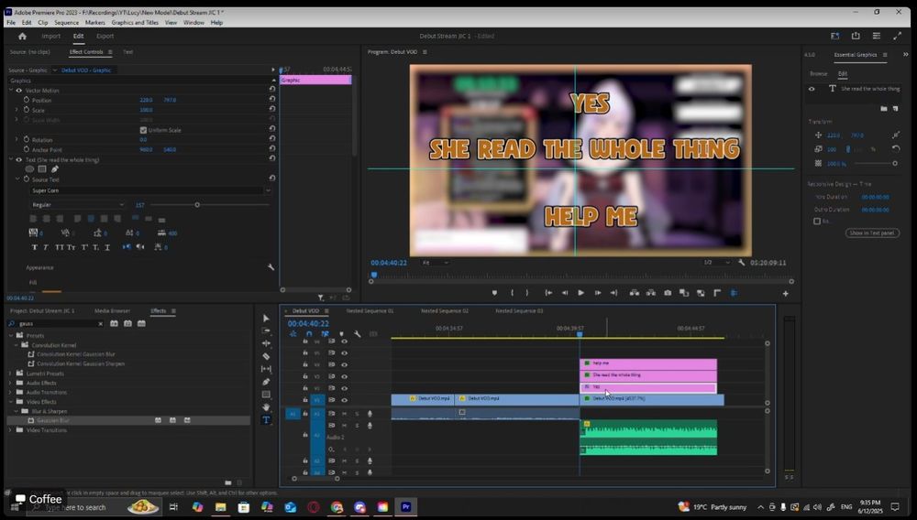917x520 pixels.
Task: Select the Type tool
Action: tap(266, 419)
